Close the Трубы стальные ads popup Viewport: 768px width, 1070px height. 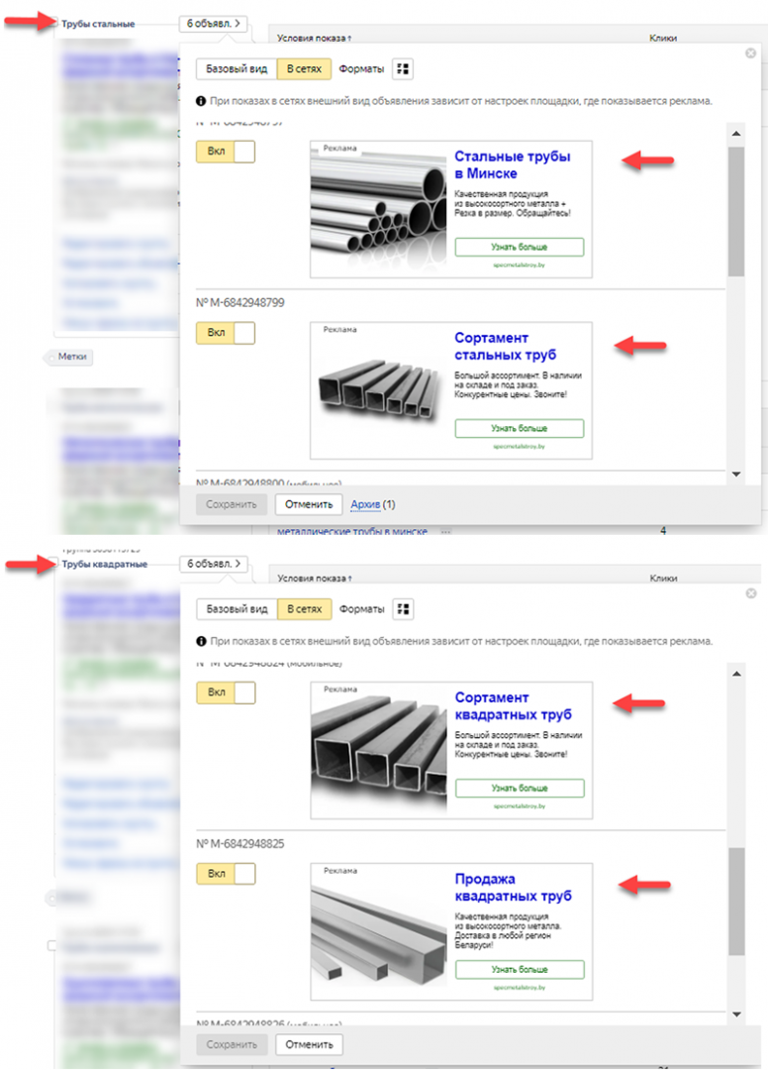(751, 53)
